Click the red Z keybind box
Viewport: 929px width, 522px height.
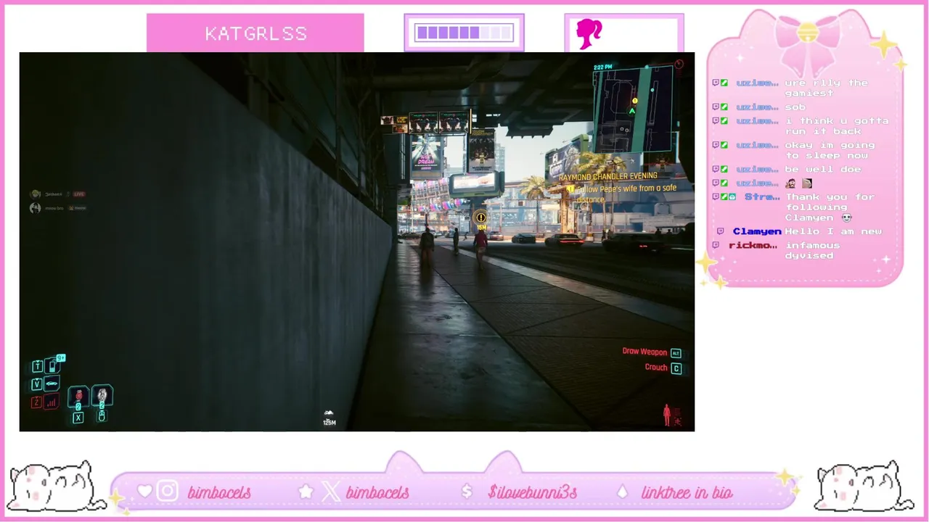[x=36, y=402]
